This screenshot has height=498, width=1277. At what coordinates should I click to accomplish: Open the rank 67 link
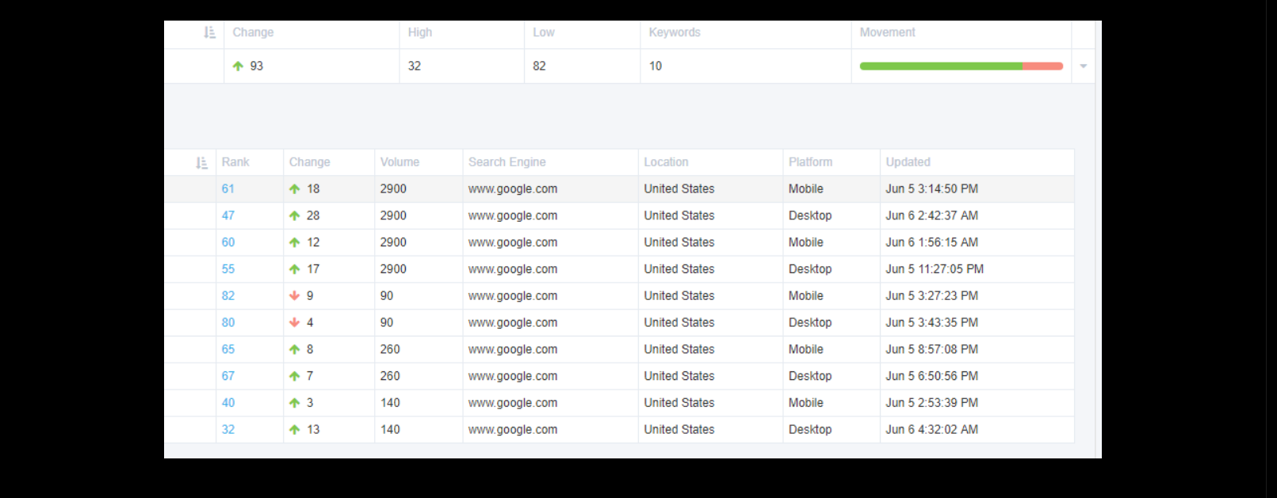click(x=228, y=377)
